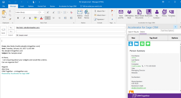The height and width of the screenshot is (98, 181).
Task: Open Accelerator for Sage CRM ribbon tab
Action: pos(68,6)
